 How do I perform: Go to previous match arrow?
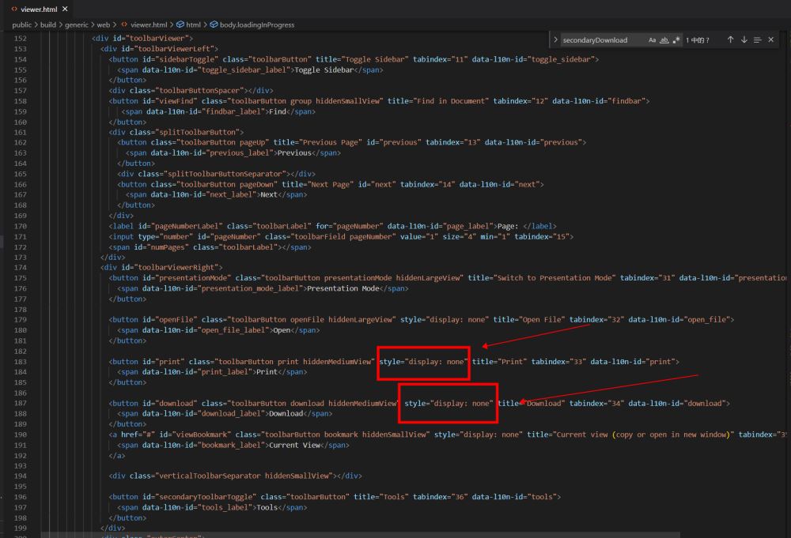pyautogui.click(x=730, y=40)
